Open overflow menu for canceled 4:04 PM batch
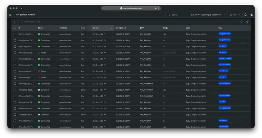The width and height of the screenshot is (262, 138). click(x=246, y=90)
